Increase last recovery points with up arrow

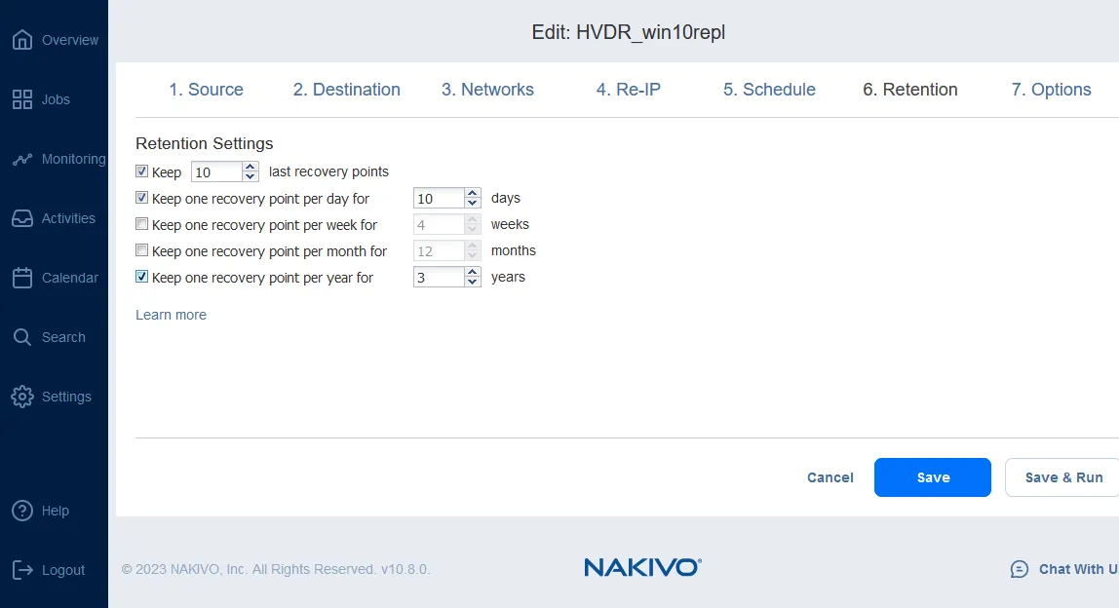[251, 167]
